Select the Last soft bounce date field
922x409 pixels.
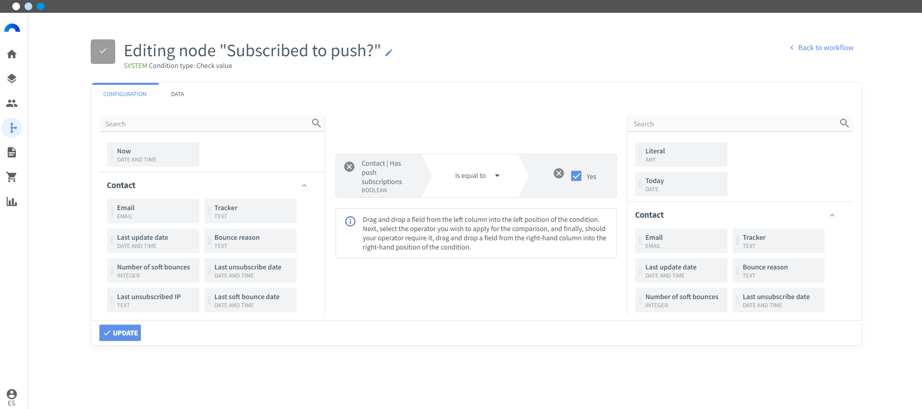(250, 300)
